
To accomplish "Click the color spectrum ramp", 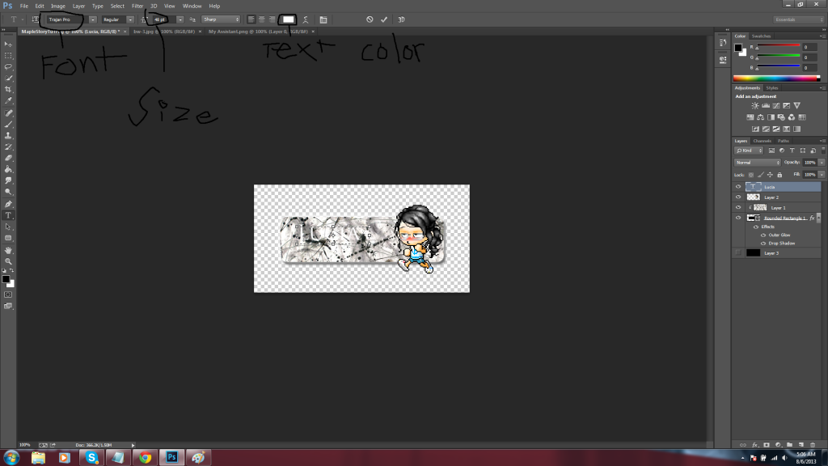I will pos(776,78).
